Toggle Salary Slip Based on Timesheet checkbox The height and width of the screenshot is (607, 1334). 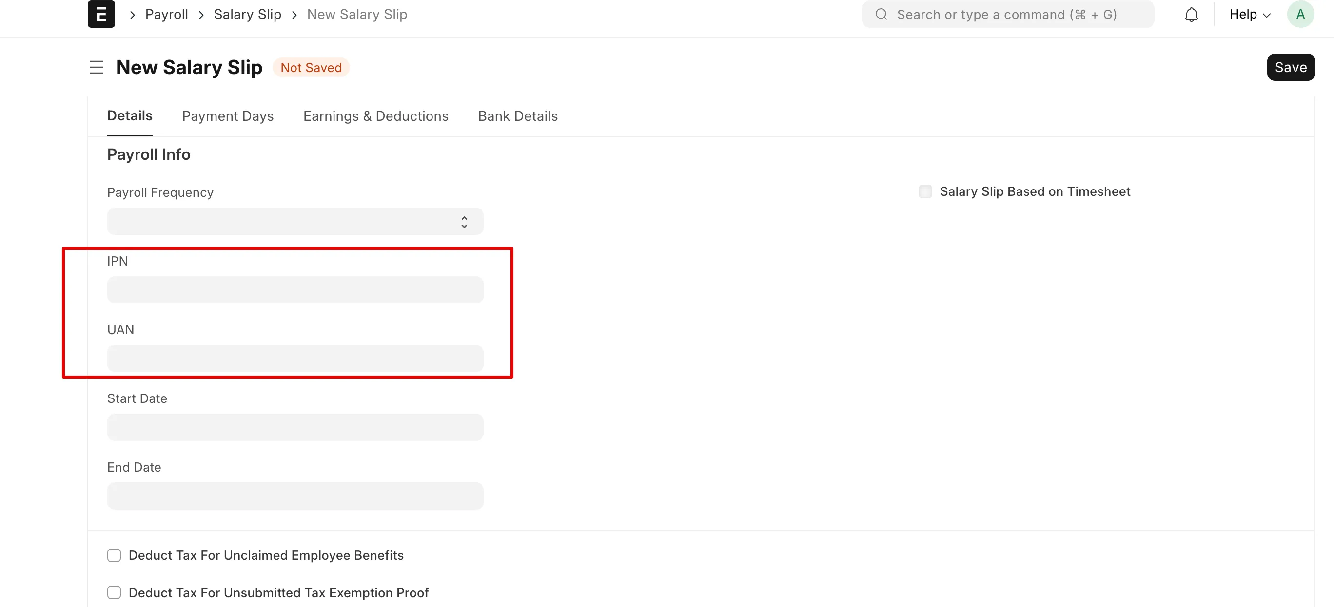coord(925,191)
